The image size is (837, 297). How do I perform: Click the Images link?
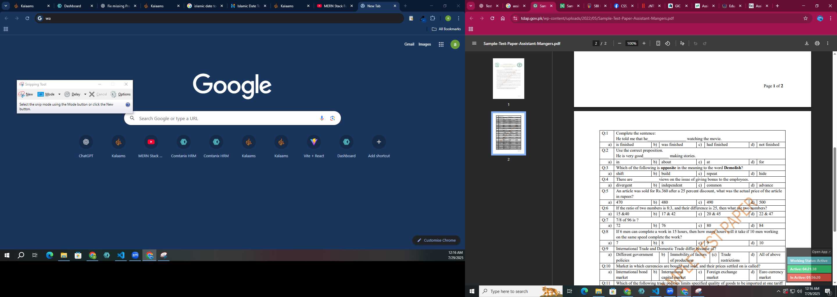click(x=425, y=44)
